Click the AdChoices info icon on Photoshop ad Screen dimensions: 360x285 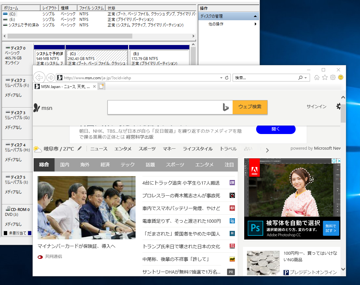pos(334,161)
